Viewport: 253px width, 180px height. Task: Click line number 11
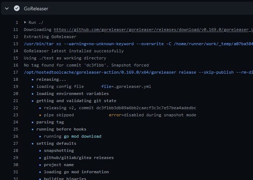pos(16,30)
